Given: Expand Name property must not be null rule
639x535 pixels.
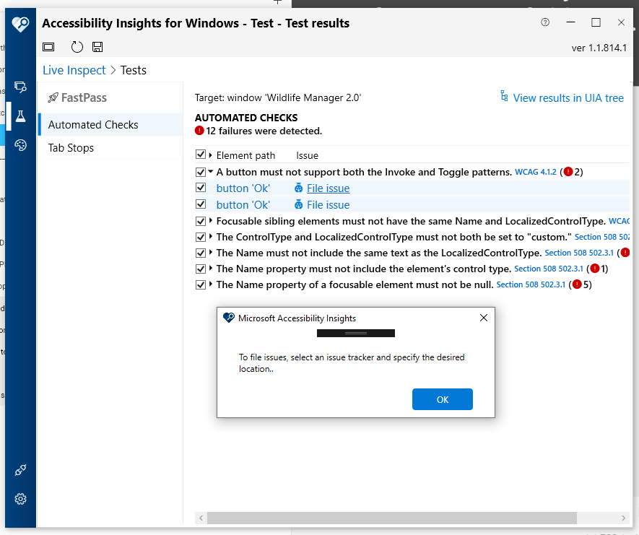Looking at the screenshot, I should point(210,284).
